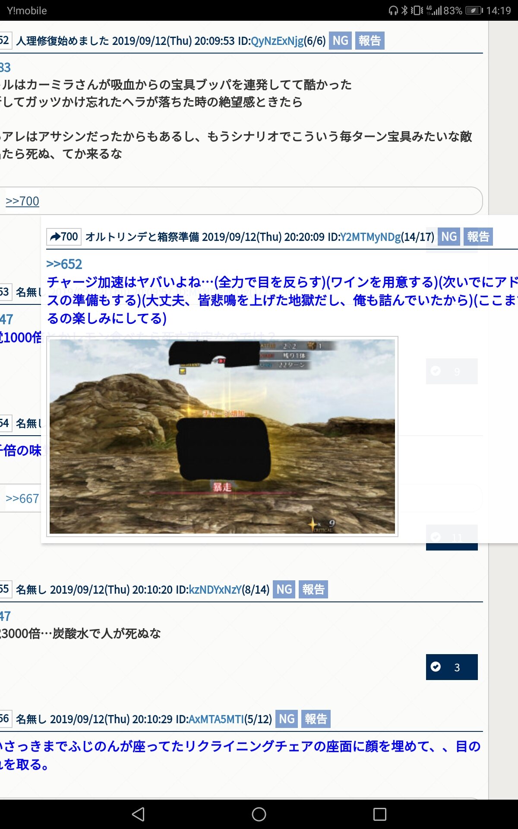This screenshot has height=829, width=518.
Task: Open recent apps square icon
Action: pyautogui.click(x=379, y=814)
